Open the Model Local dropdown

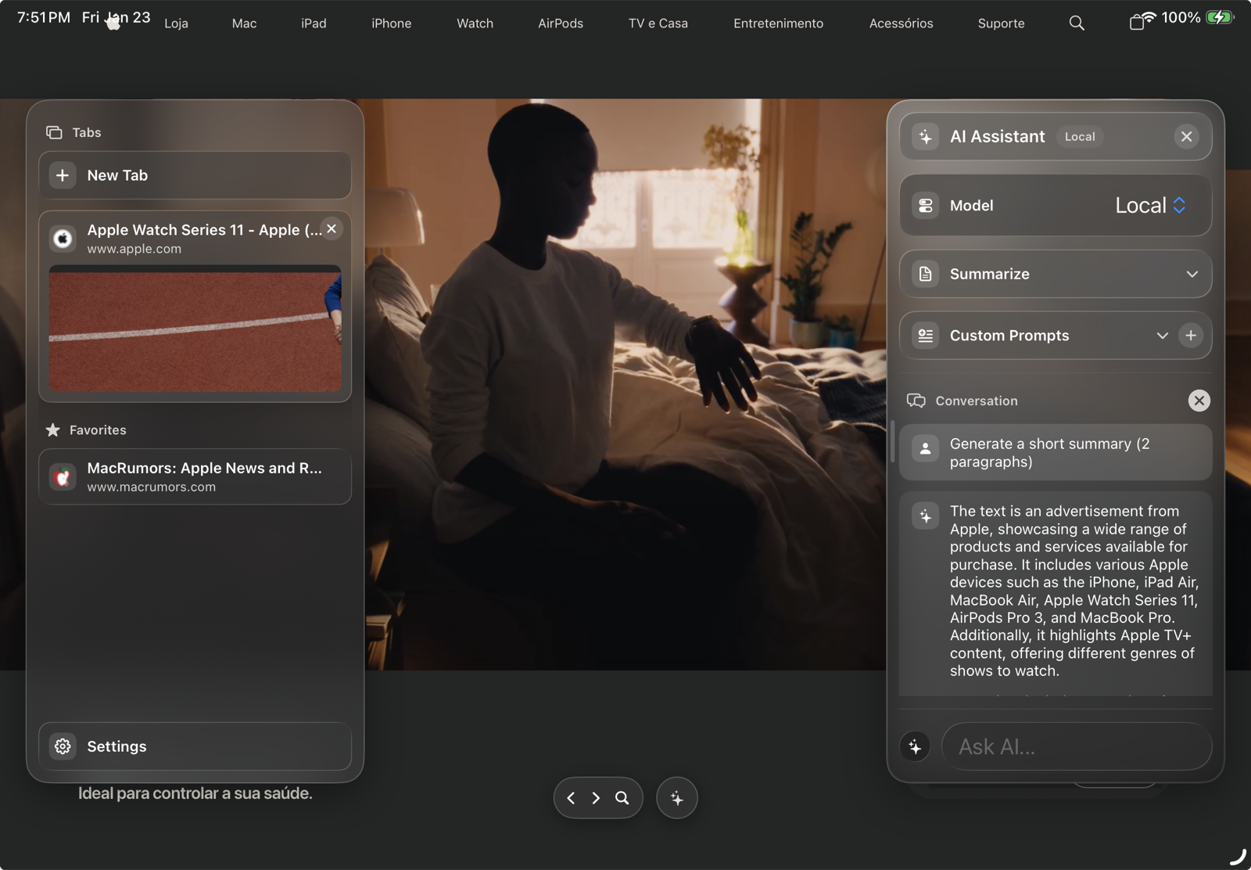(x=1152, y=206)
